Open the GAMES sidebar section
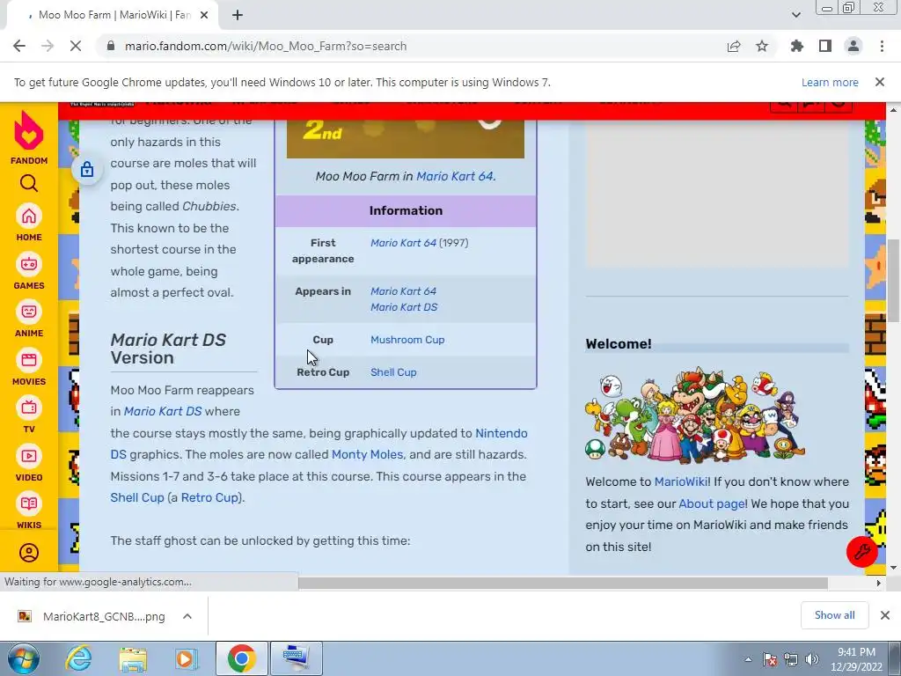 (x=29, y=271)
